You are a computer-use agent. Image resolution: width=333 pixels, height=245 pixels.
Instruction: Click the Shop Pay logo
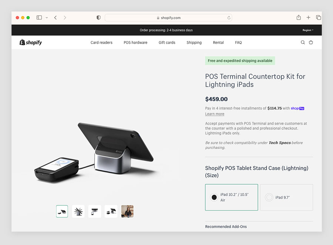297,108
